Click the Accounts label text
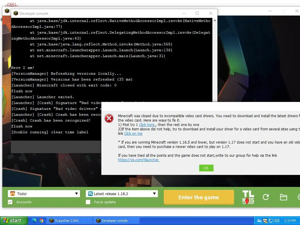Viewport: 300px width, 225px height. 24,202
